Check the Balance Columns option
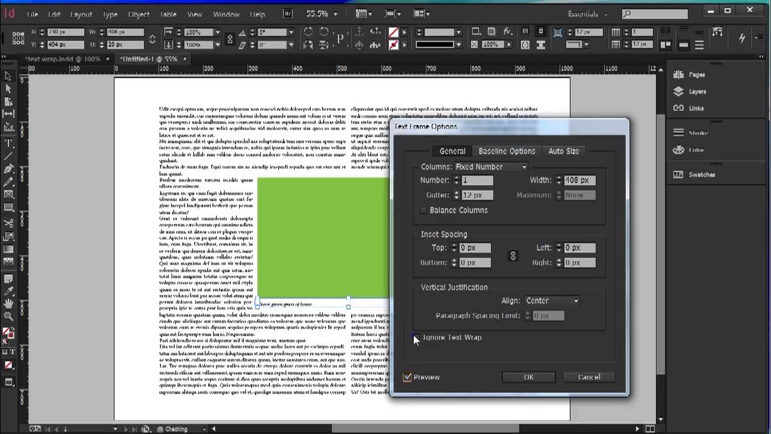 pyautogui.click(x=423, y=210)
